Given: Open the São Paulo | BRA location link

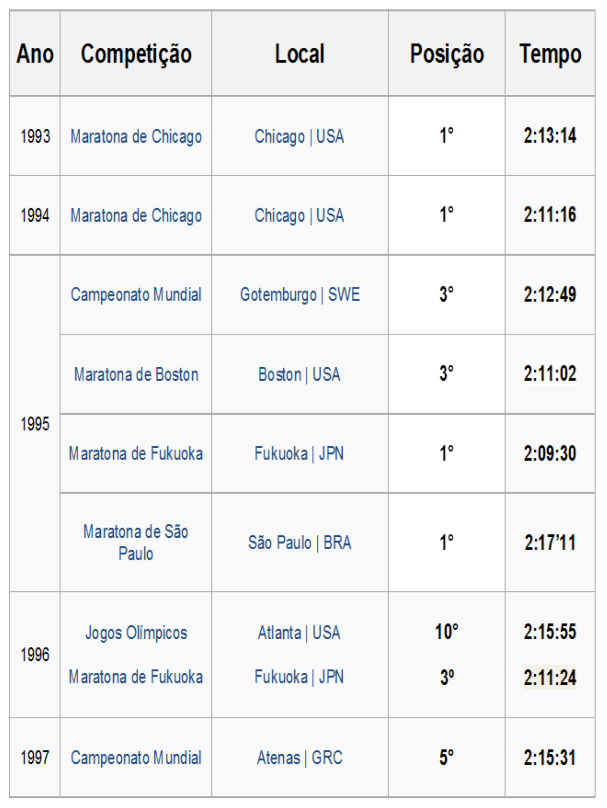Looking at the screenshot, I should [300, 542].
